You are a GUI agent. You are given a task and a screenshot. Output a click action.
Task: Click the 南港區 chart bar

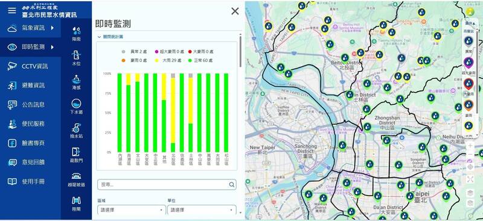pos(129,113)
